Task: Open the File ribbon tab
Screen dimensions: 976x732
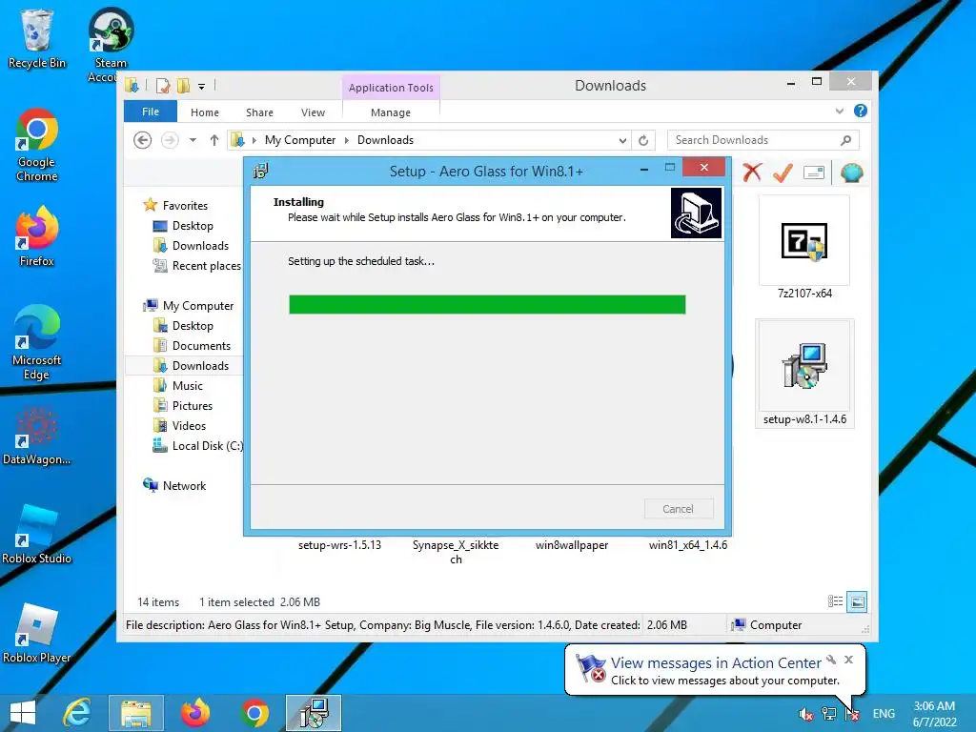Action: (x=151, y=112)
